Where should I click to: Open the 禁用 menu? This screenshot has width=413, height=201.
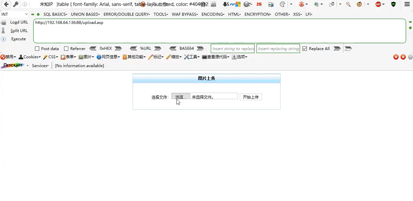8,57
